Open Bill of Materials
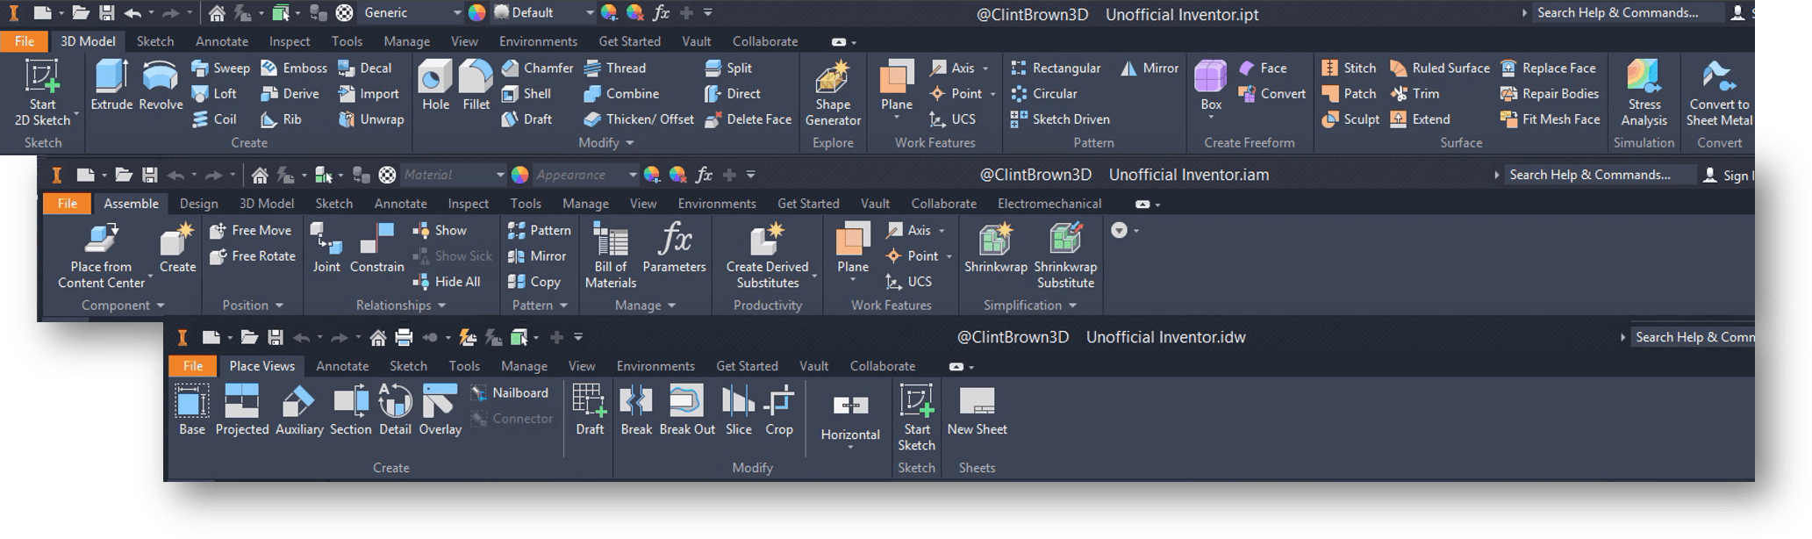 click(x=611, y=256)
